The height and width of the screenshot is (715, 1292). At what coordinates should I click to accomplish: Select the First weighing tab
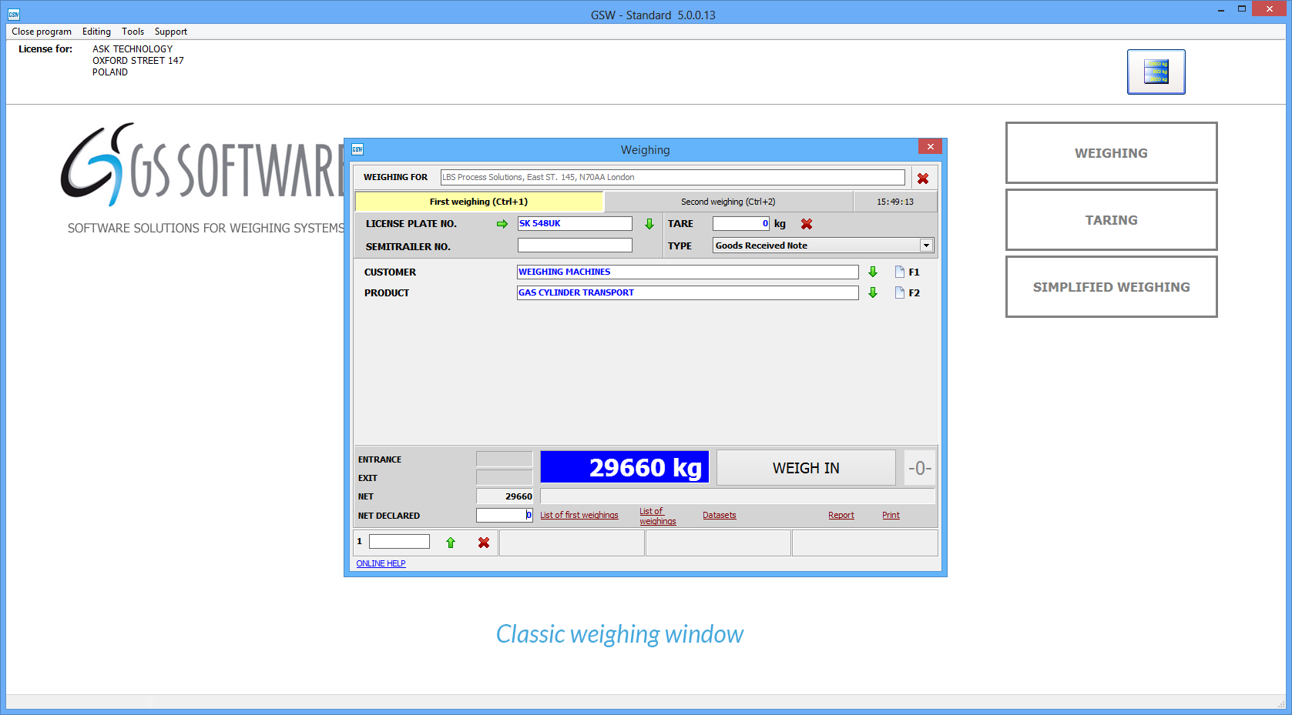point(478,202)
